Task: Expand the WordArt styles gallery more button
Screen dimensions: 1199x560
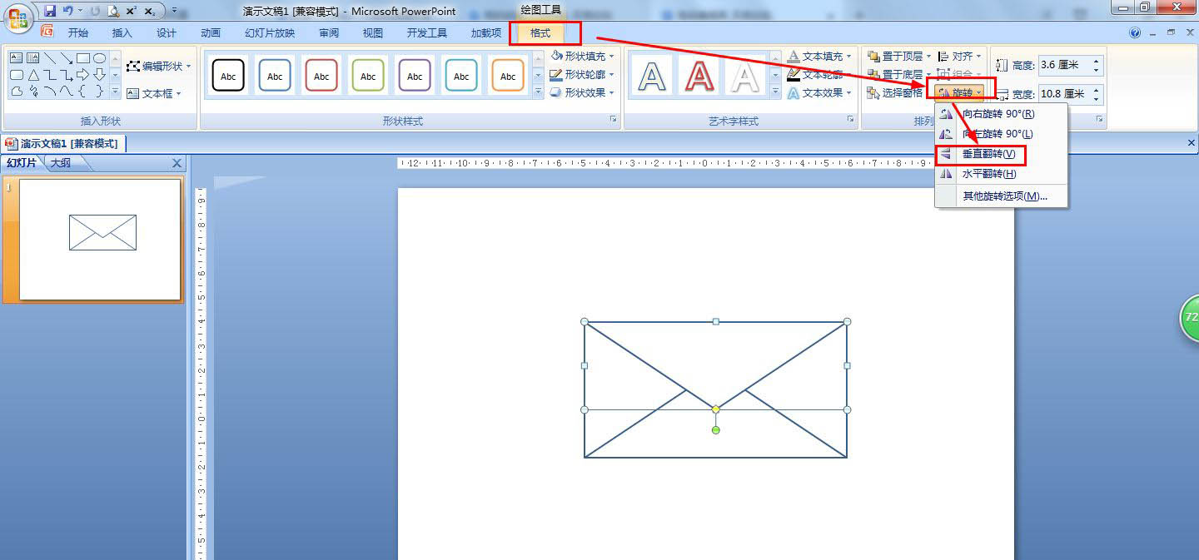Action: tap(775, 93)
